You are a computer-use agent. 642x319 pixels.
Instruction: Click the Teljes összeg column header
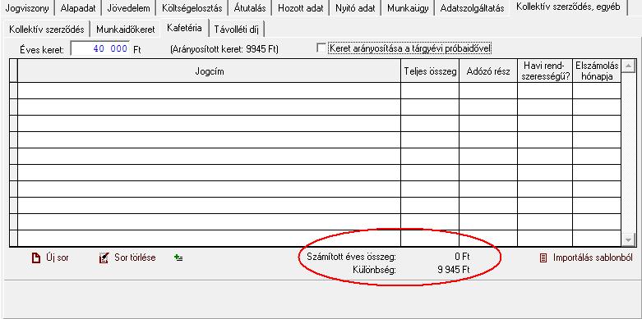coord(430,71)
